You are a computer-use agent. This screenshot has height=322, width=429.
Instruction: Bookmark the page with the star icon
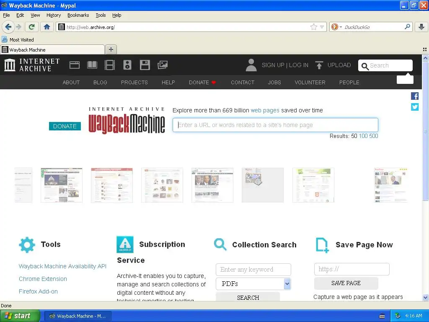pyautogui.click(x=314, y=27)
